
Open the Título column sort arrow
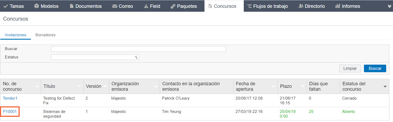pyautogui.click(x=79, y=86)
